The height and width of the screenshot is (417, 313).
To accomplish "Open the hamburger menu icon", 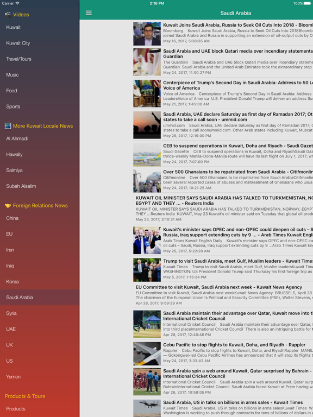I will tap(89, 13).
